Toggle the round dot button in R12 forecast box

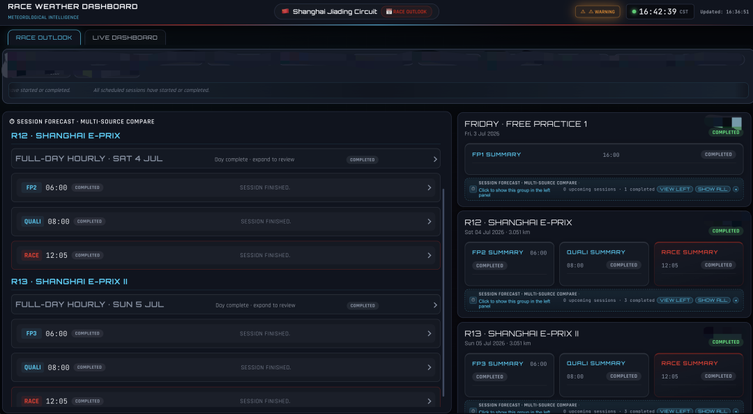[x=736, y=300]
